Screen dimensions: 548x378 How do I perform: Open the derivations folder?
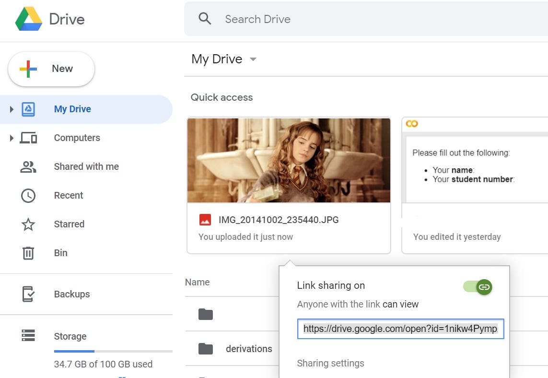249,349
